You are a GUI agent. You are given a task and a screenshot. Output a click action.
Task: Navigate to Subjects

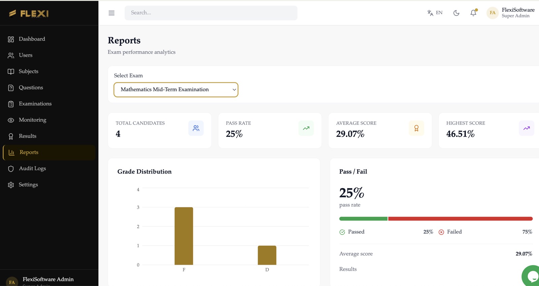(49, 71)
